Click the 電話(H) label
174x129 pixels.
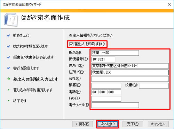[75, 92]
